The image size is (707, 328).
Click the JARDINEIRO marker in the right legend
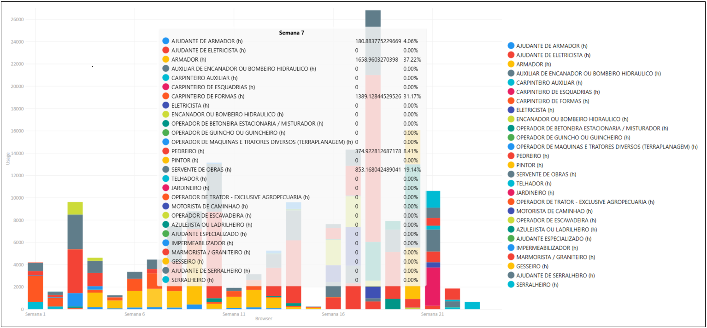click(x=511, y=193)
